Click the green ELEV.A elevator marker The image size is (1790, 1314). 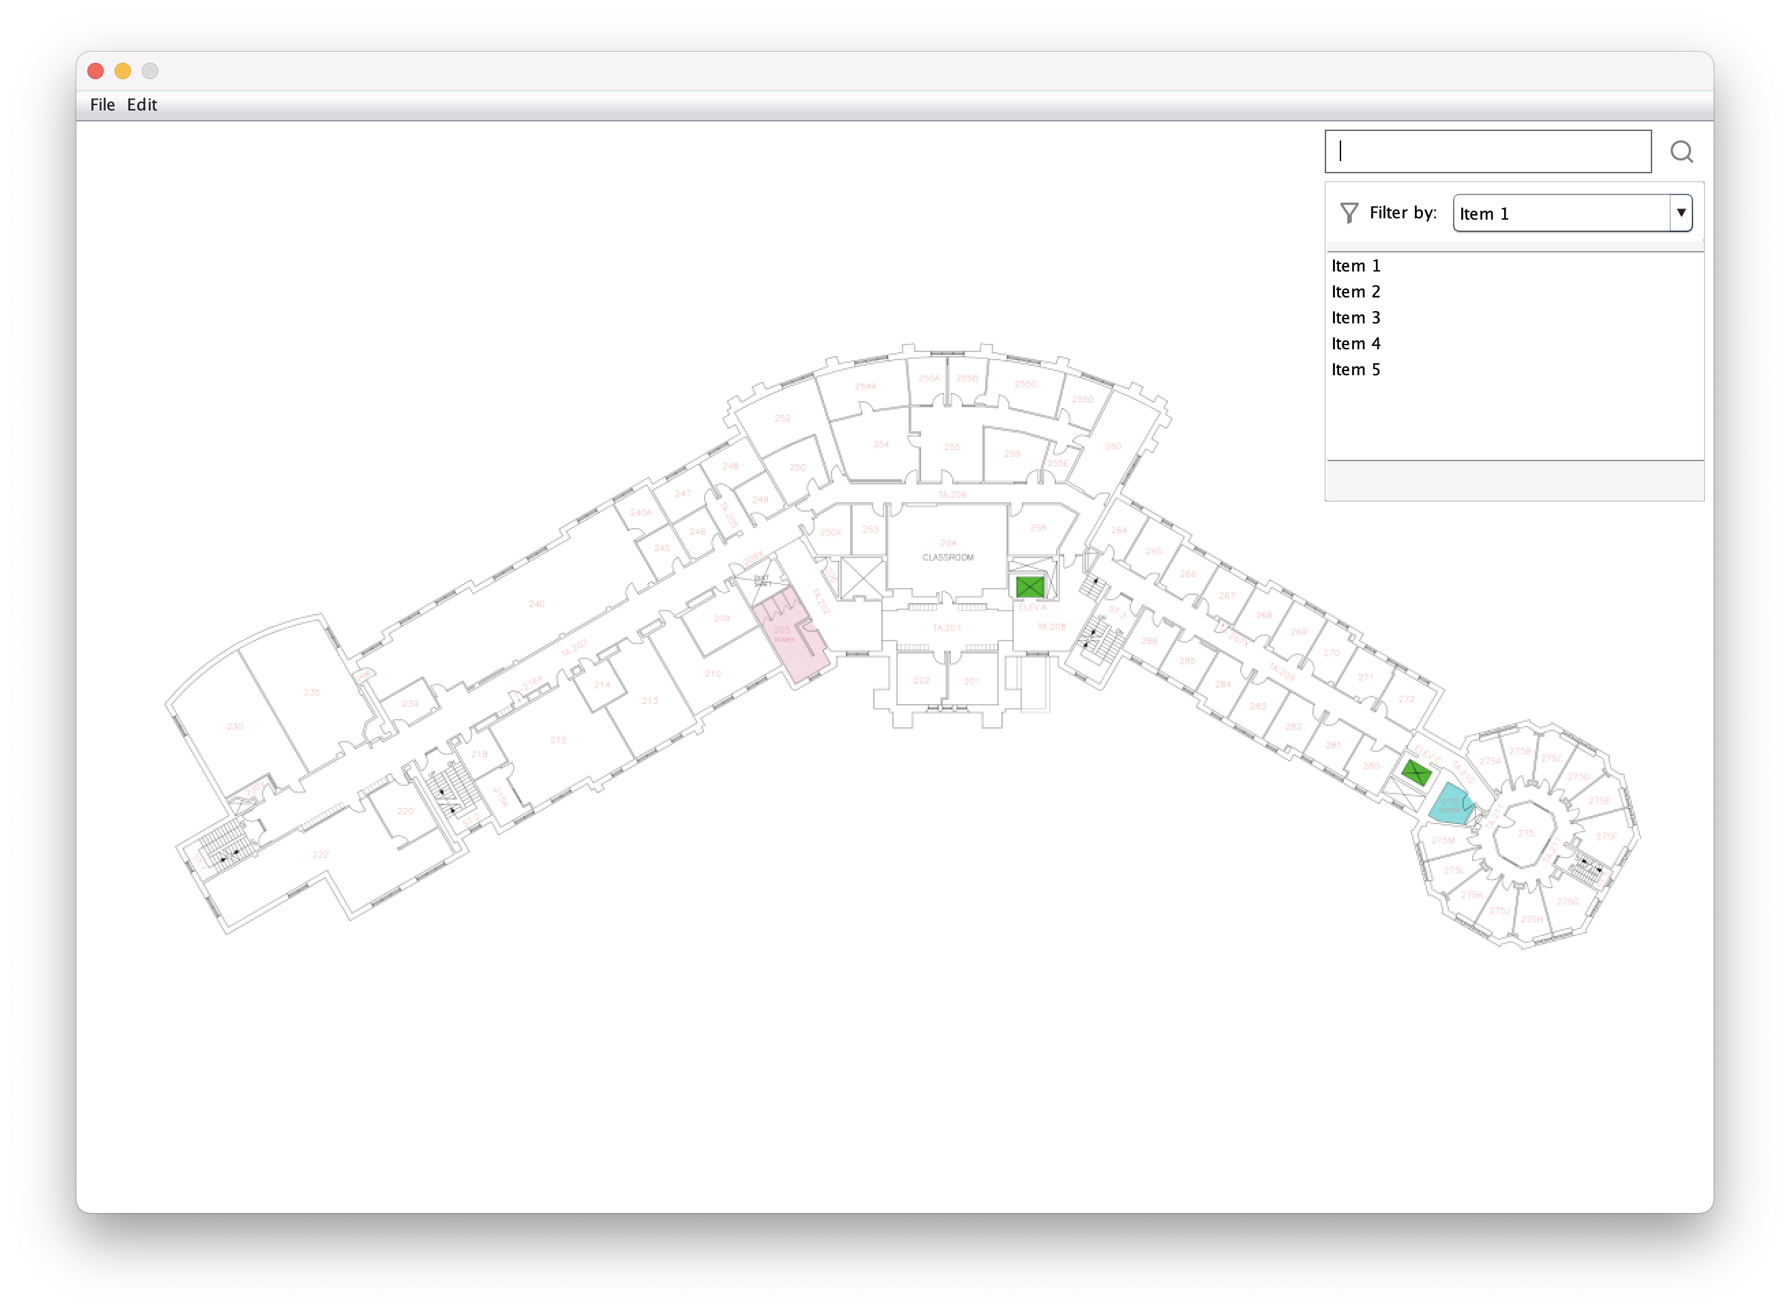tap(1029, 587)
